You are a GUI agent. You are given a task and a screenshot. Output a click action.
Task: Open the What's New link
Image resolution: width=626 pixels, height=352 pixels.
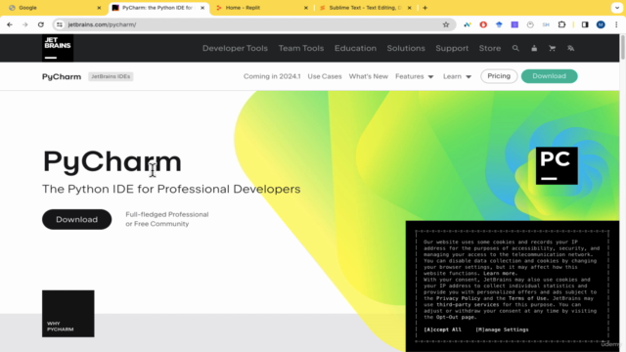369,76
